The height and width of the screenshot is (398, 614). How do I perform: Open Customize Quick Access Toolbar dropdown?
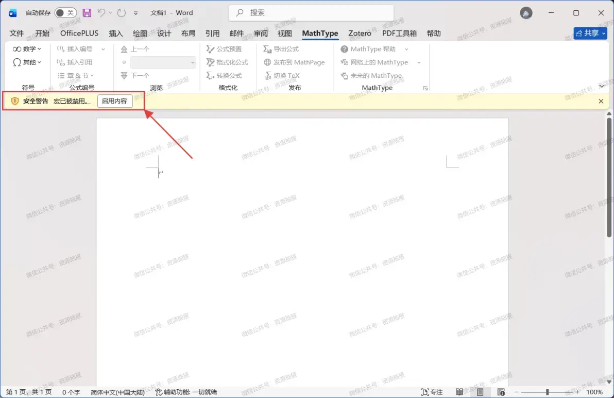click(x=135, y=13)
